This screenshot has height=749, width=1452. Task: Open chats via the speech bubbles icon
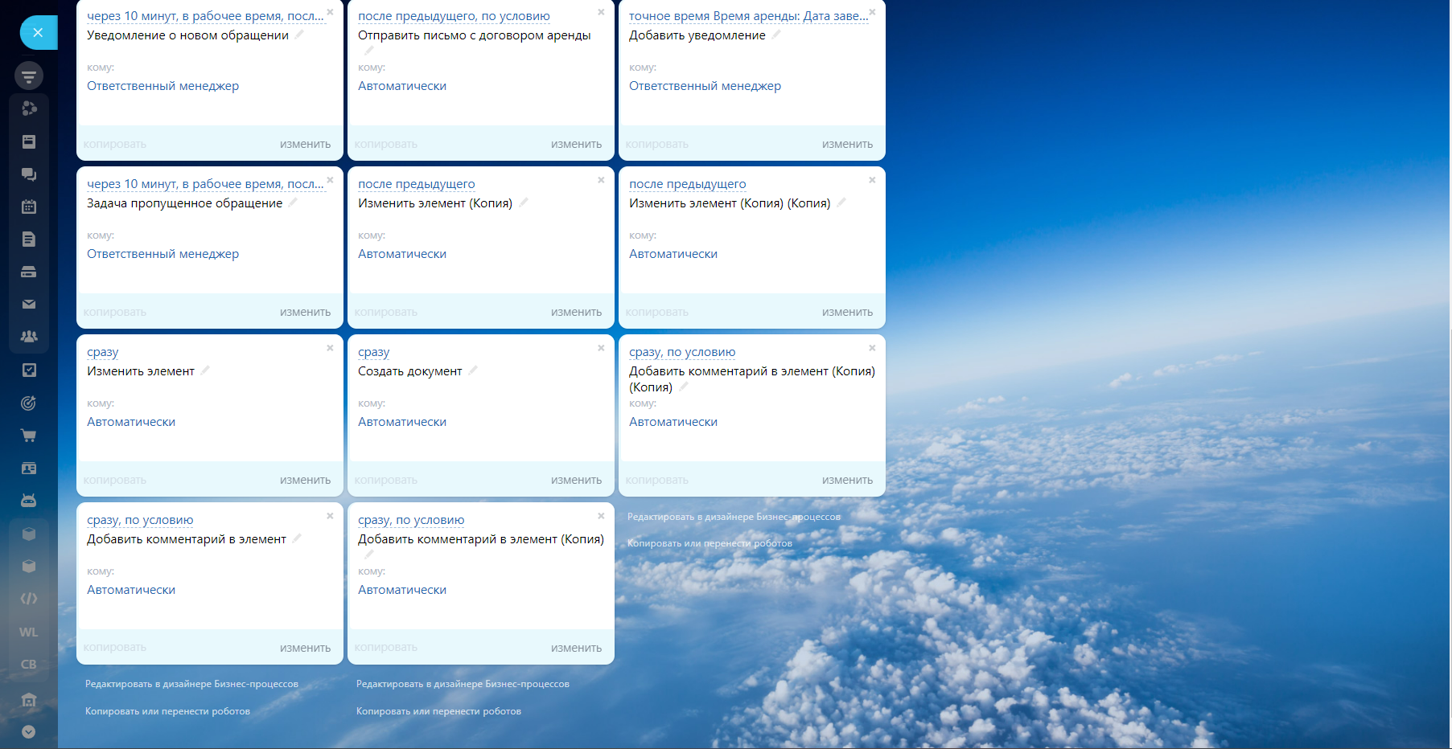pos(29,174)
